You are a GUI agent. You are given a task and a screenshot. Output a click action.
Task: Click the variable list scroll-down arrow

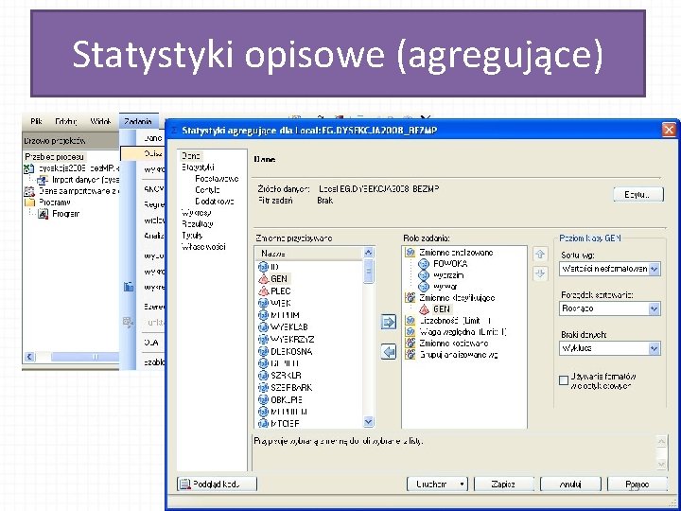tap(368, 421)
